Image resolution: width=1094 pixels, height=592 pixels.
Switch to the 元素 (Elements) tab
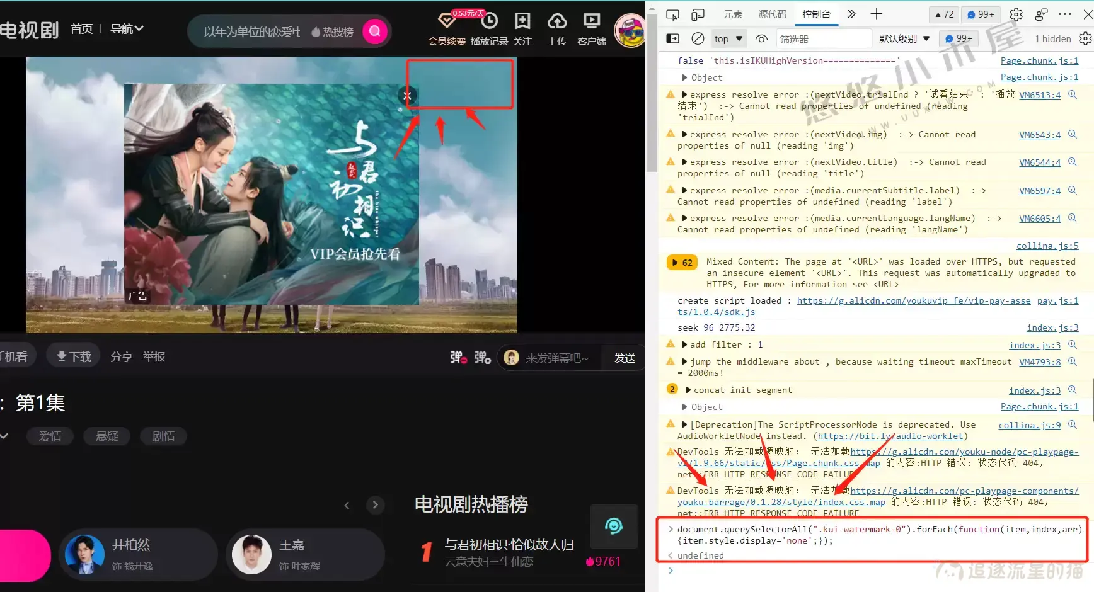(733, 13)
